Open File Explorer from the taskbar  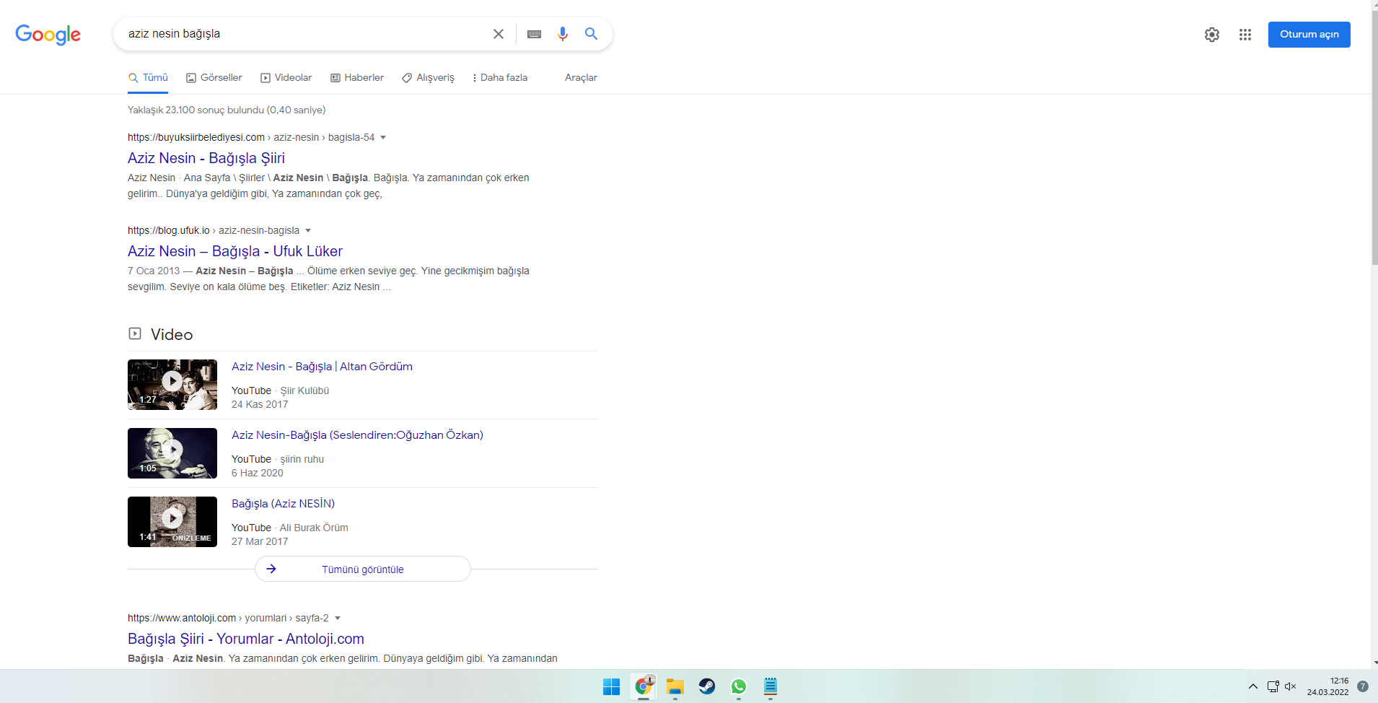(675, 686)
